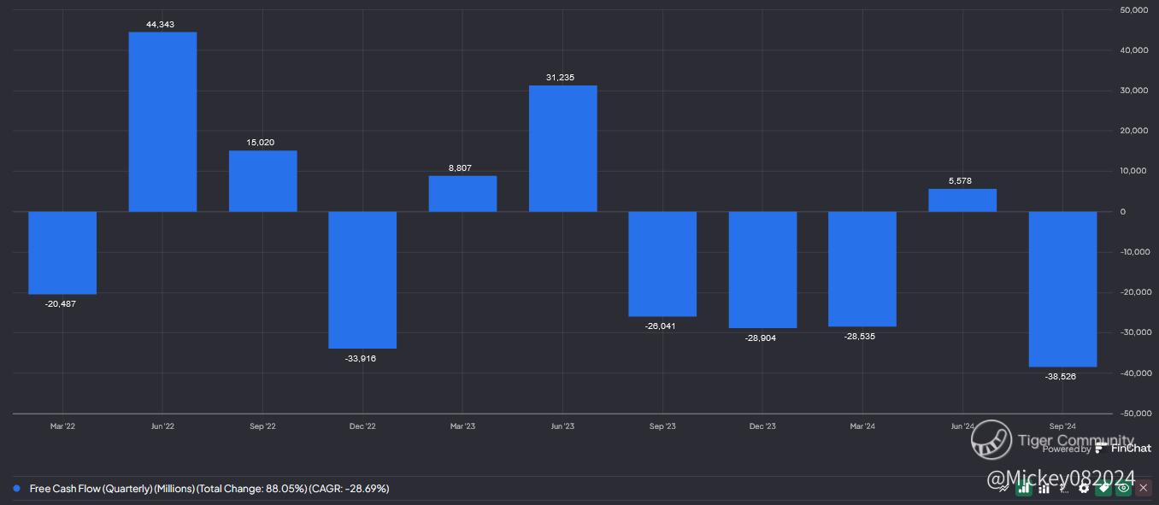Click the Jun '23 x-axis label

(x=562, y=426)
